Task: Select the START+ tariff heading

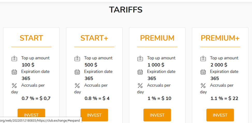Action: pyautogui.click(x=94, y=38)
